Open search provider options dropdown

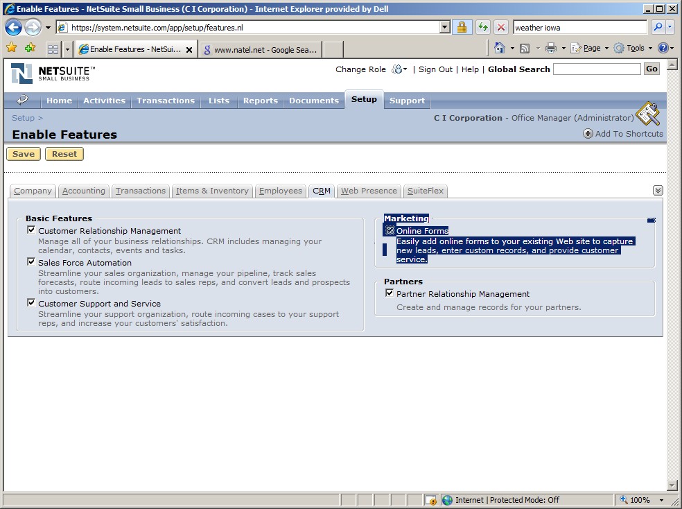point(670,28)
